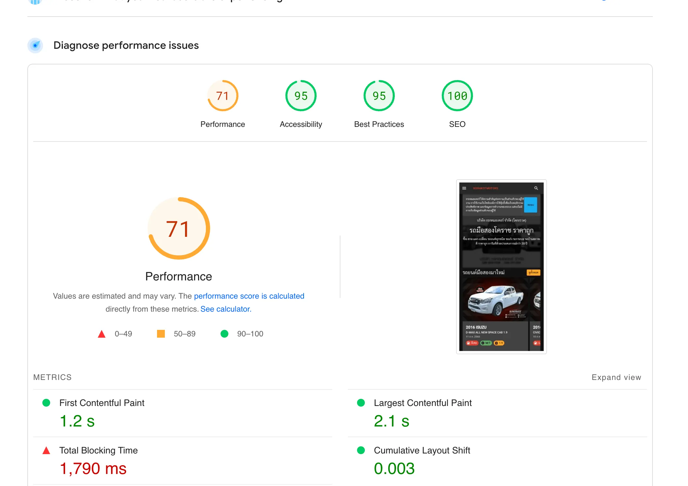The height and width of the screenshot is (486, 688).
Task: Click the green dot beside Cumulative Layout Shift
Action: (x=361, y=451)
